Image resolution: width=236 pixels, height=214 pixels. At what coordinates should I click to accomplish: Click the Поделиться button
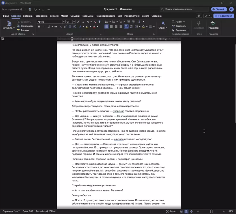click(x=224, y=16)
